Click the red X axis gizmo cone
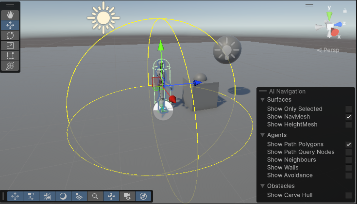 (x=335, y=32)
